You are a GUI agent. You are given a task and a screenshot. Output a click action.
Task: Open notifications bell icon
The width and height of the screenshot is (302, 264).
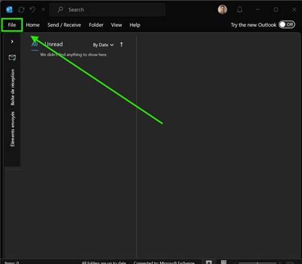(240, 10)
